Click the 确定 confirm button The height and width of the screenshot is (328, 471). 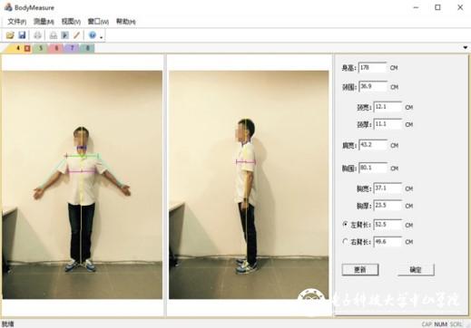(416, 270)
